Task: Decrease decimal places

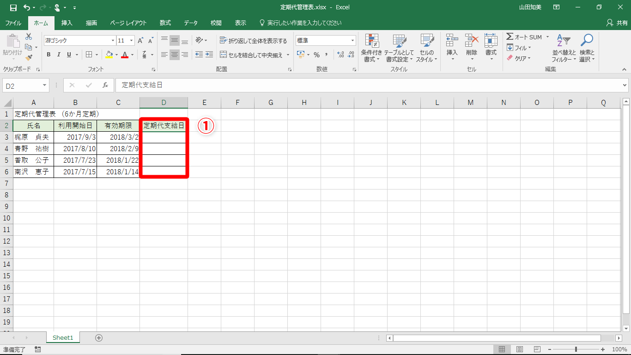Action: pyautogui.click(x=351, y=55)
